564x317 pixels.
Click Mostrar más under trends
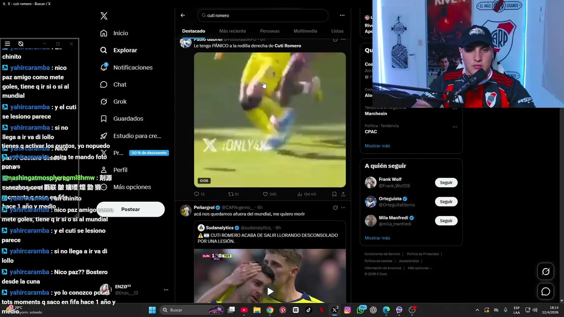[x=377, y=146]
